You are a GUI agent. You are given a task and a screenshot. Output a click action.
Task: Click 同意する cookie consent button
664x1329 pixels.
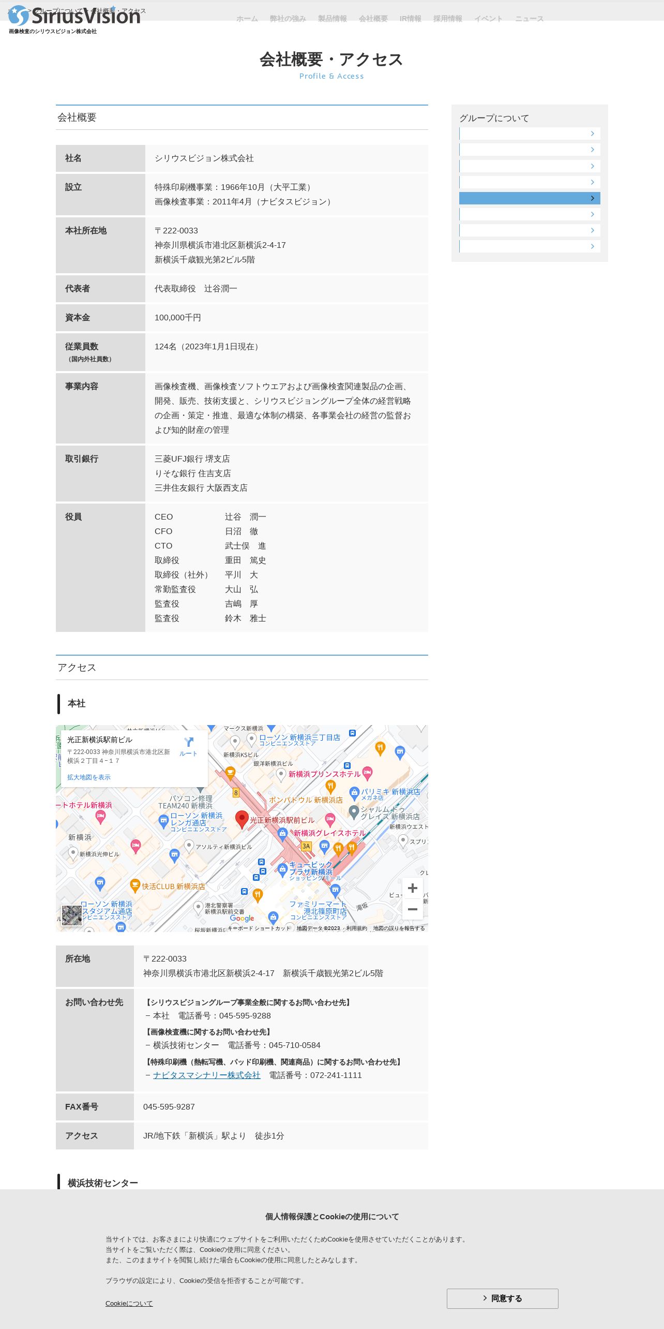click(x=503, y=1298)
